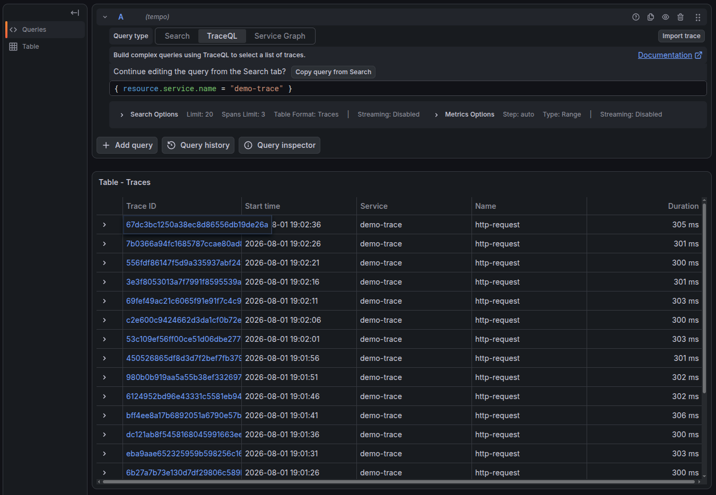
Task: Click the Table Format: Traces option
Action: click(306, 114)
